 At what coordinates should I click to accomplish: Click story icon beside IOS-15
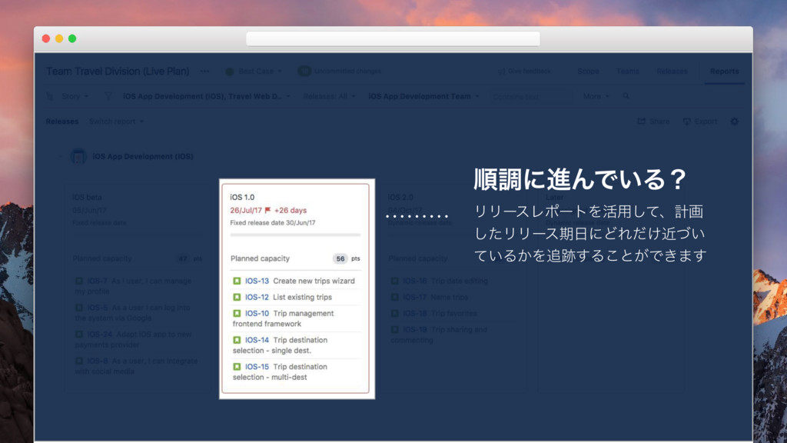pos(237,366)
